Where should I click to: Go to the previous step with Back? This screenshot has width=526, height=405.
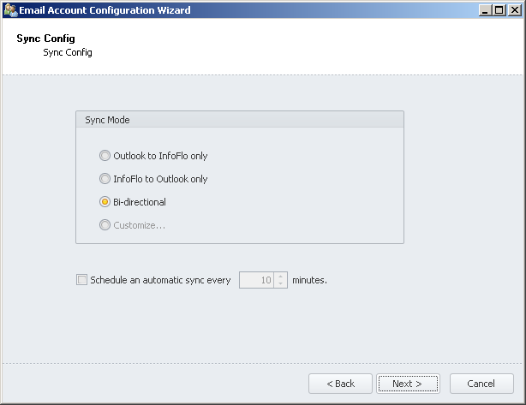(340, 384)
